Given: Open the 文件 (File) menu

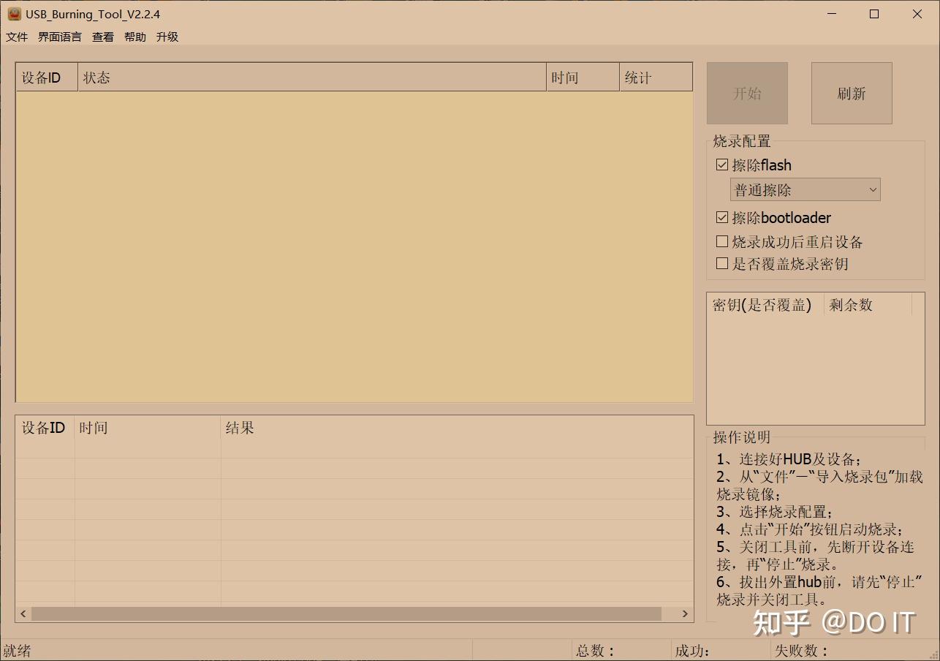Looking at the screenshot, I should [16, 37].
